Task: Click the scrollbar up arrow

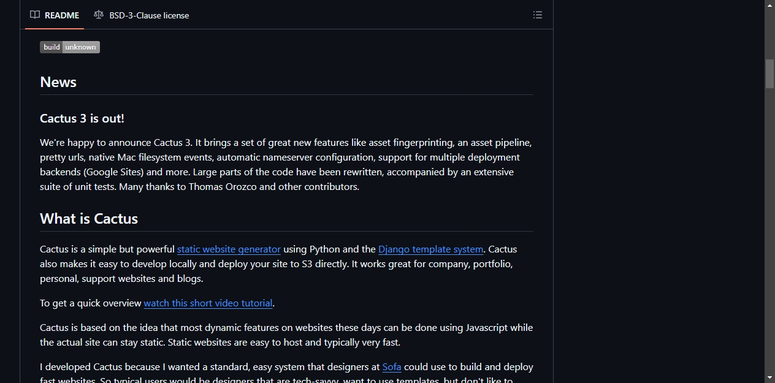Action: [x=769, y=5]
